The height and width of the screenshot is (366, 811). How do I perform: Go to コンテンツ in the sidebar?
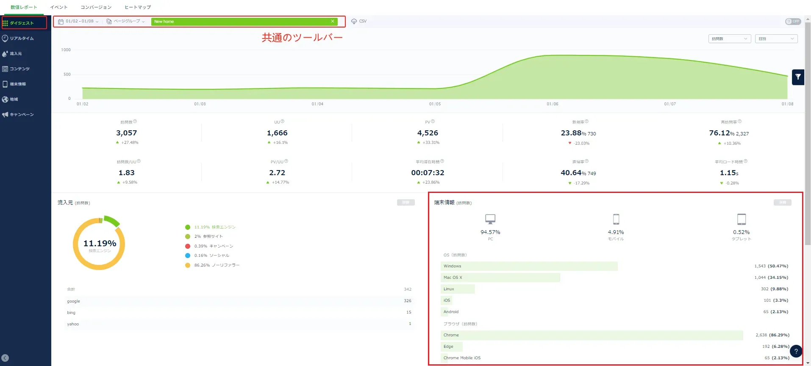coord(19,69)
